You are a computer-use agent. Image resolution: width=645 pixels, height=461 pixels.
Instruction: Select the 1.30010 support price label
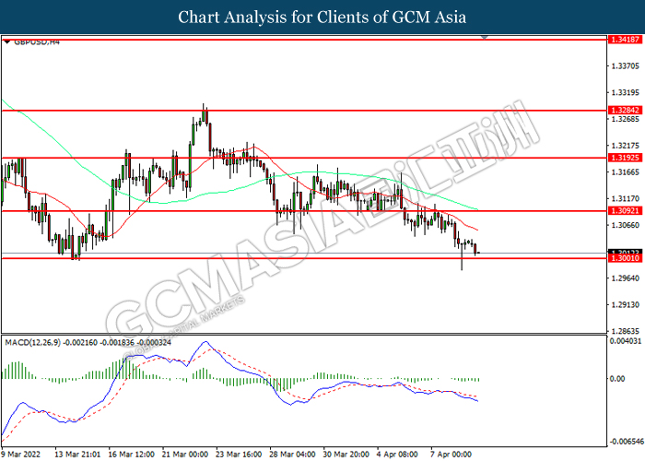[x=625, y=258]
